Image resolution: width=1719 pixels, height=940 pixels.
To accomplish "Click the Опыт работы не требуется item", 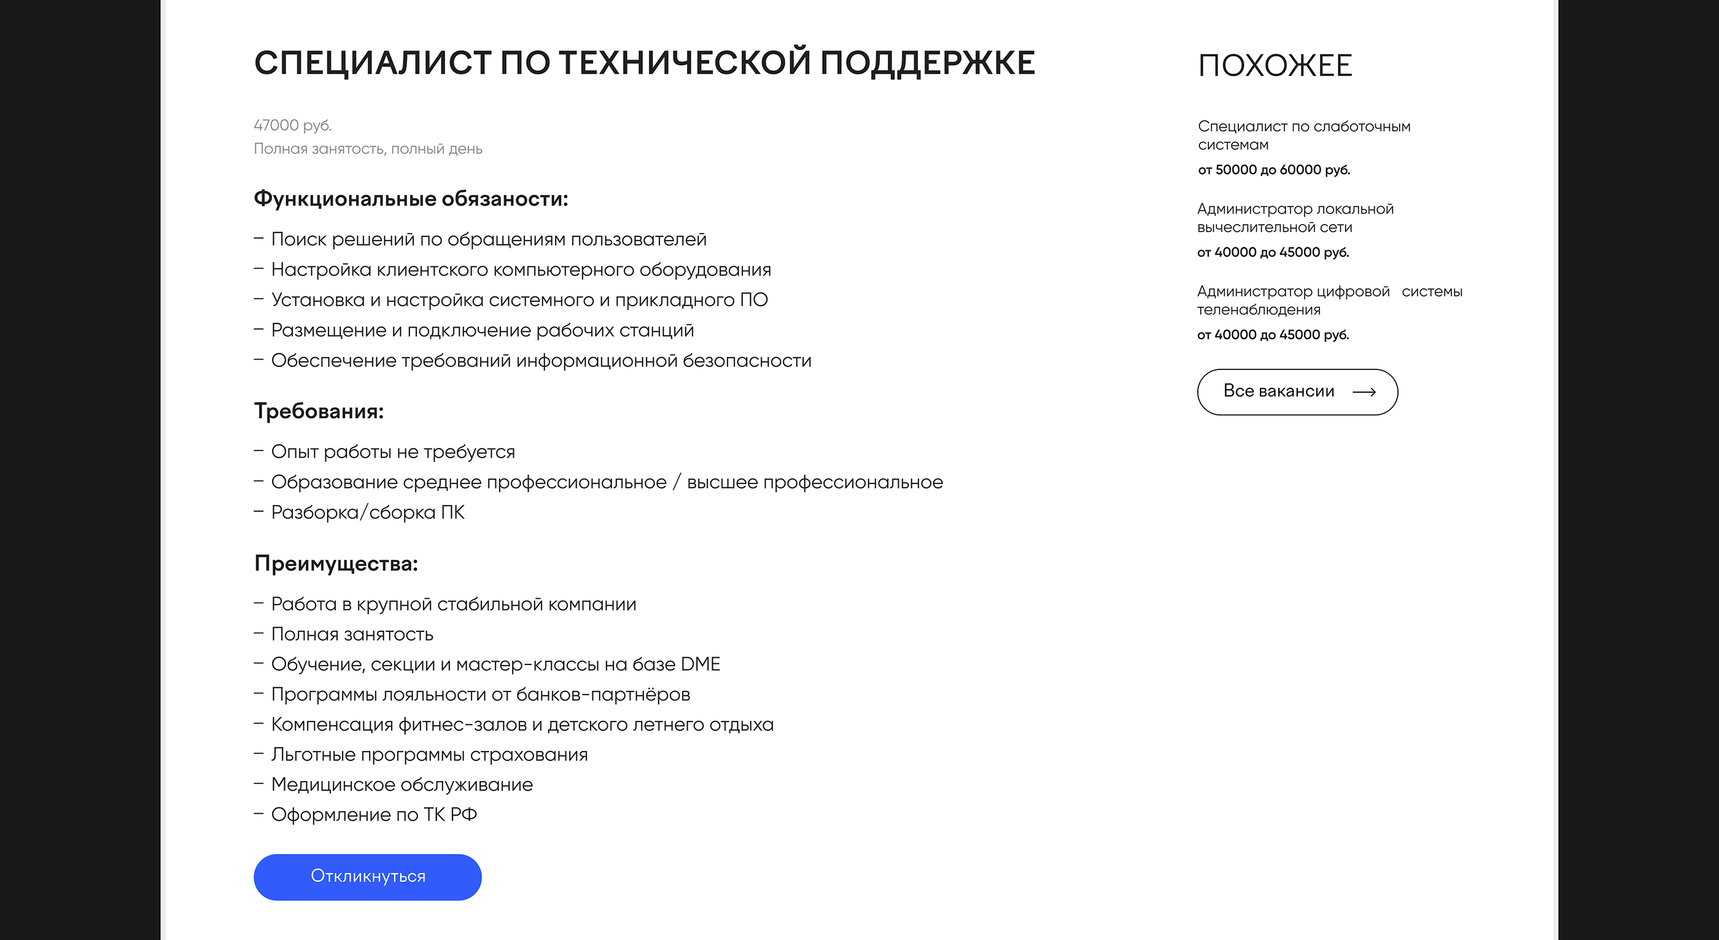I will 392,452.
